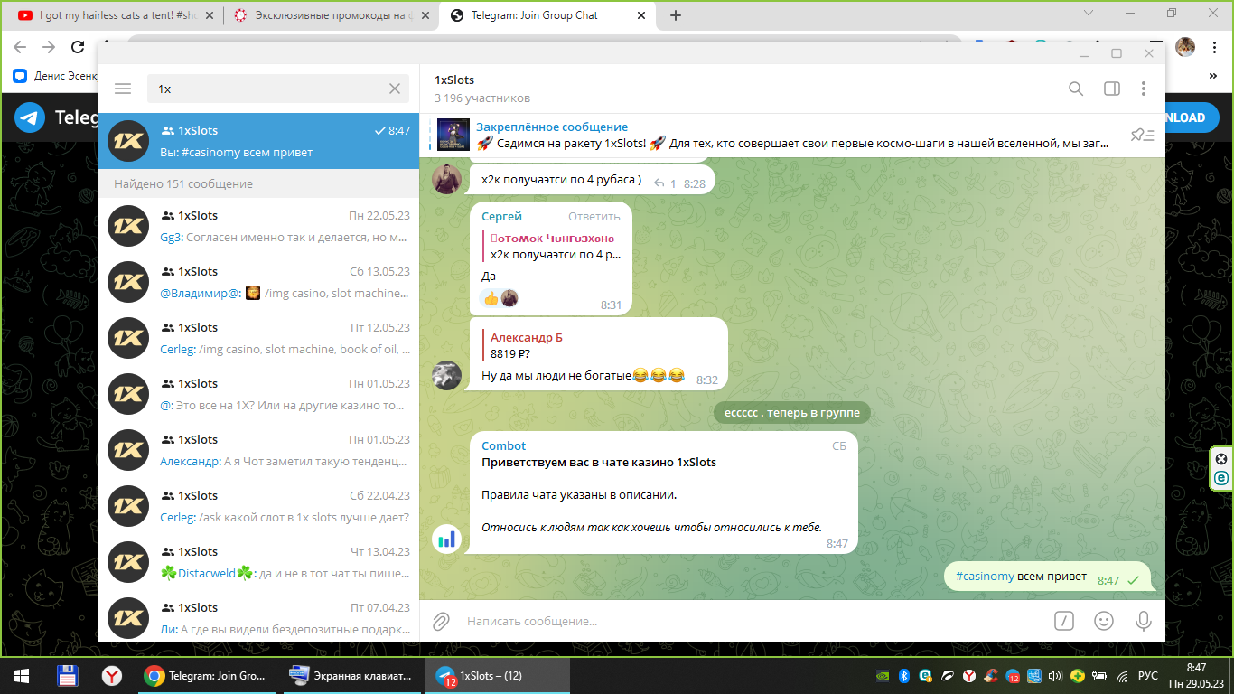Go forward in the browser
This screenshot has height=694, width=1234.
coord(49,47)
